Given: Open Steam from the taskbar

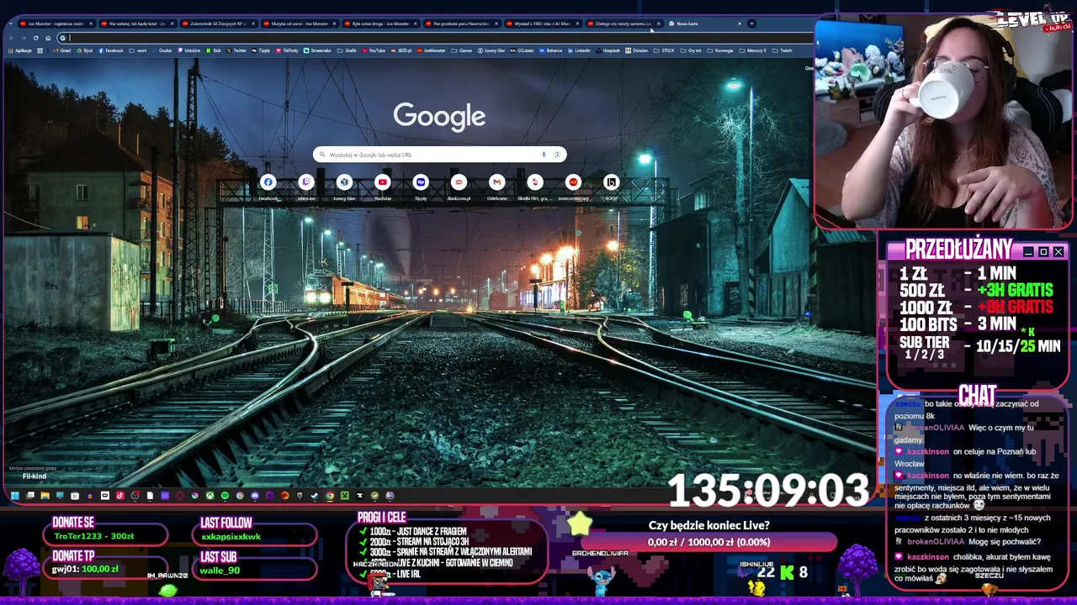Looking at the screenshot, I should 315,496.
